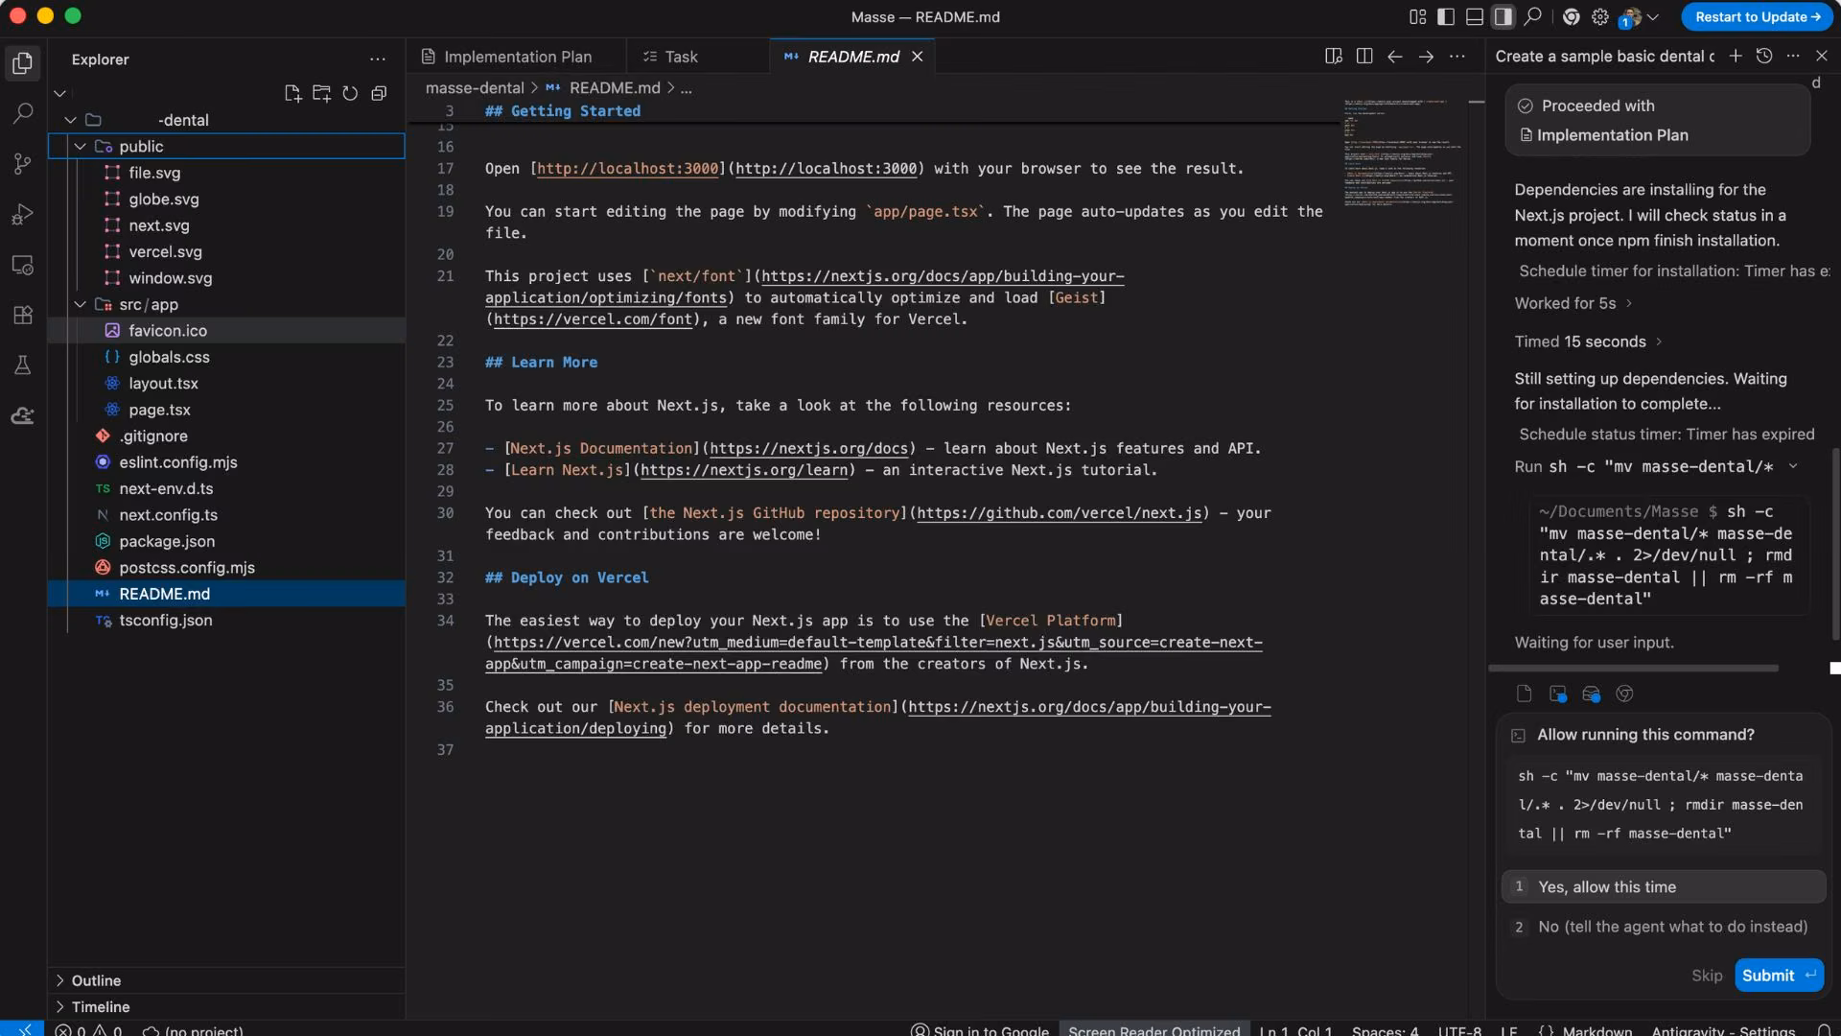Click the Restart to Update button
1841x1036 pixels.
[x=1757, y=16]
